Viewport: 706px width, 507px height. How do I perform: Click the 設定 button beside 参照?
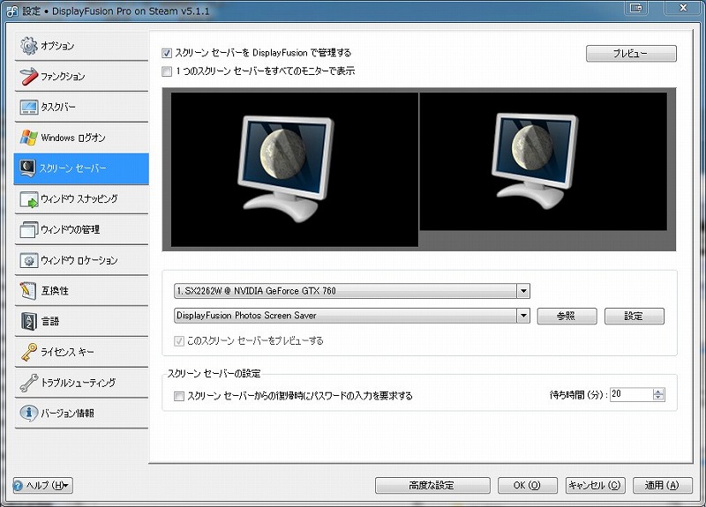pos(634,317)
